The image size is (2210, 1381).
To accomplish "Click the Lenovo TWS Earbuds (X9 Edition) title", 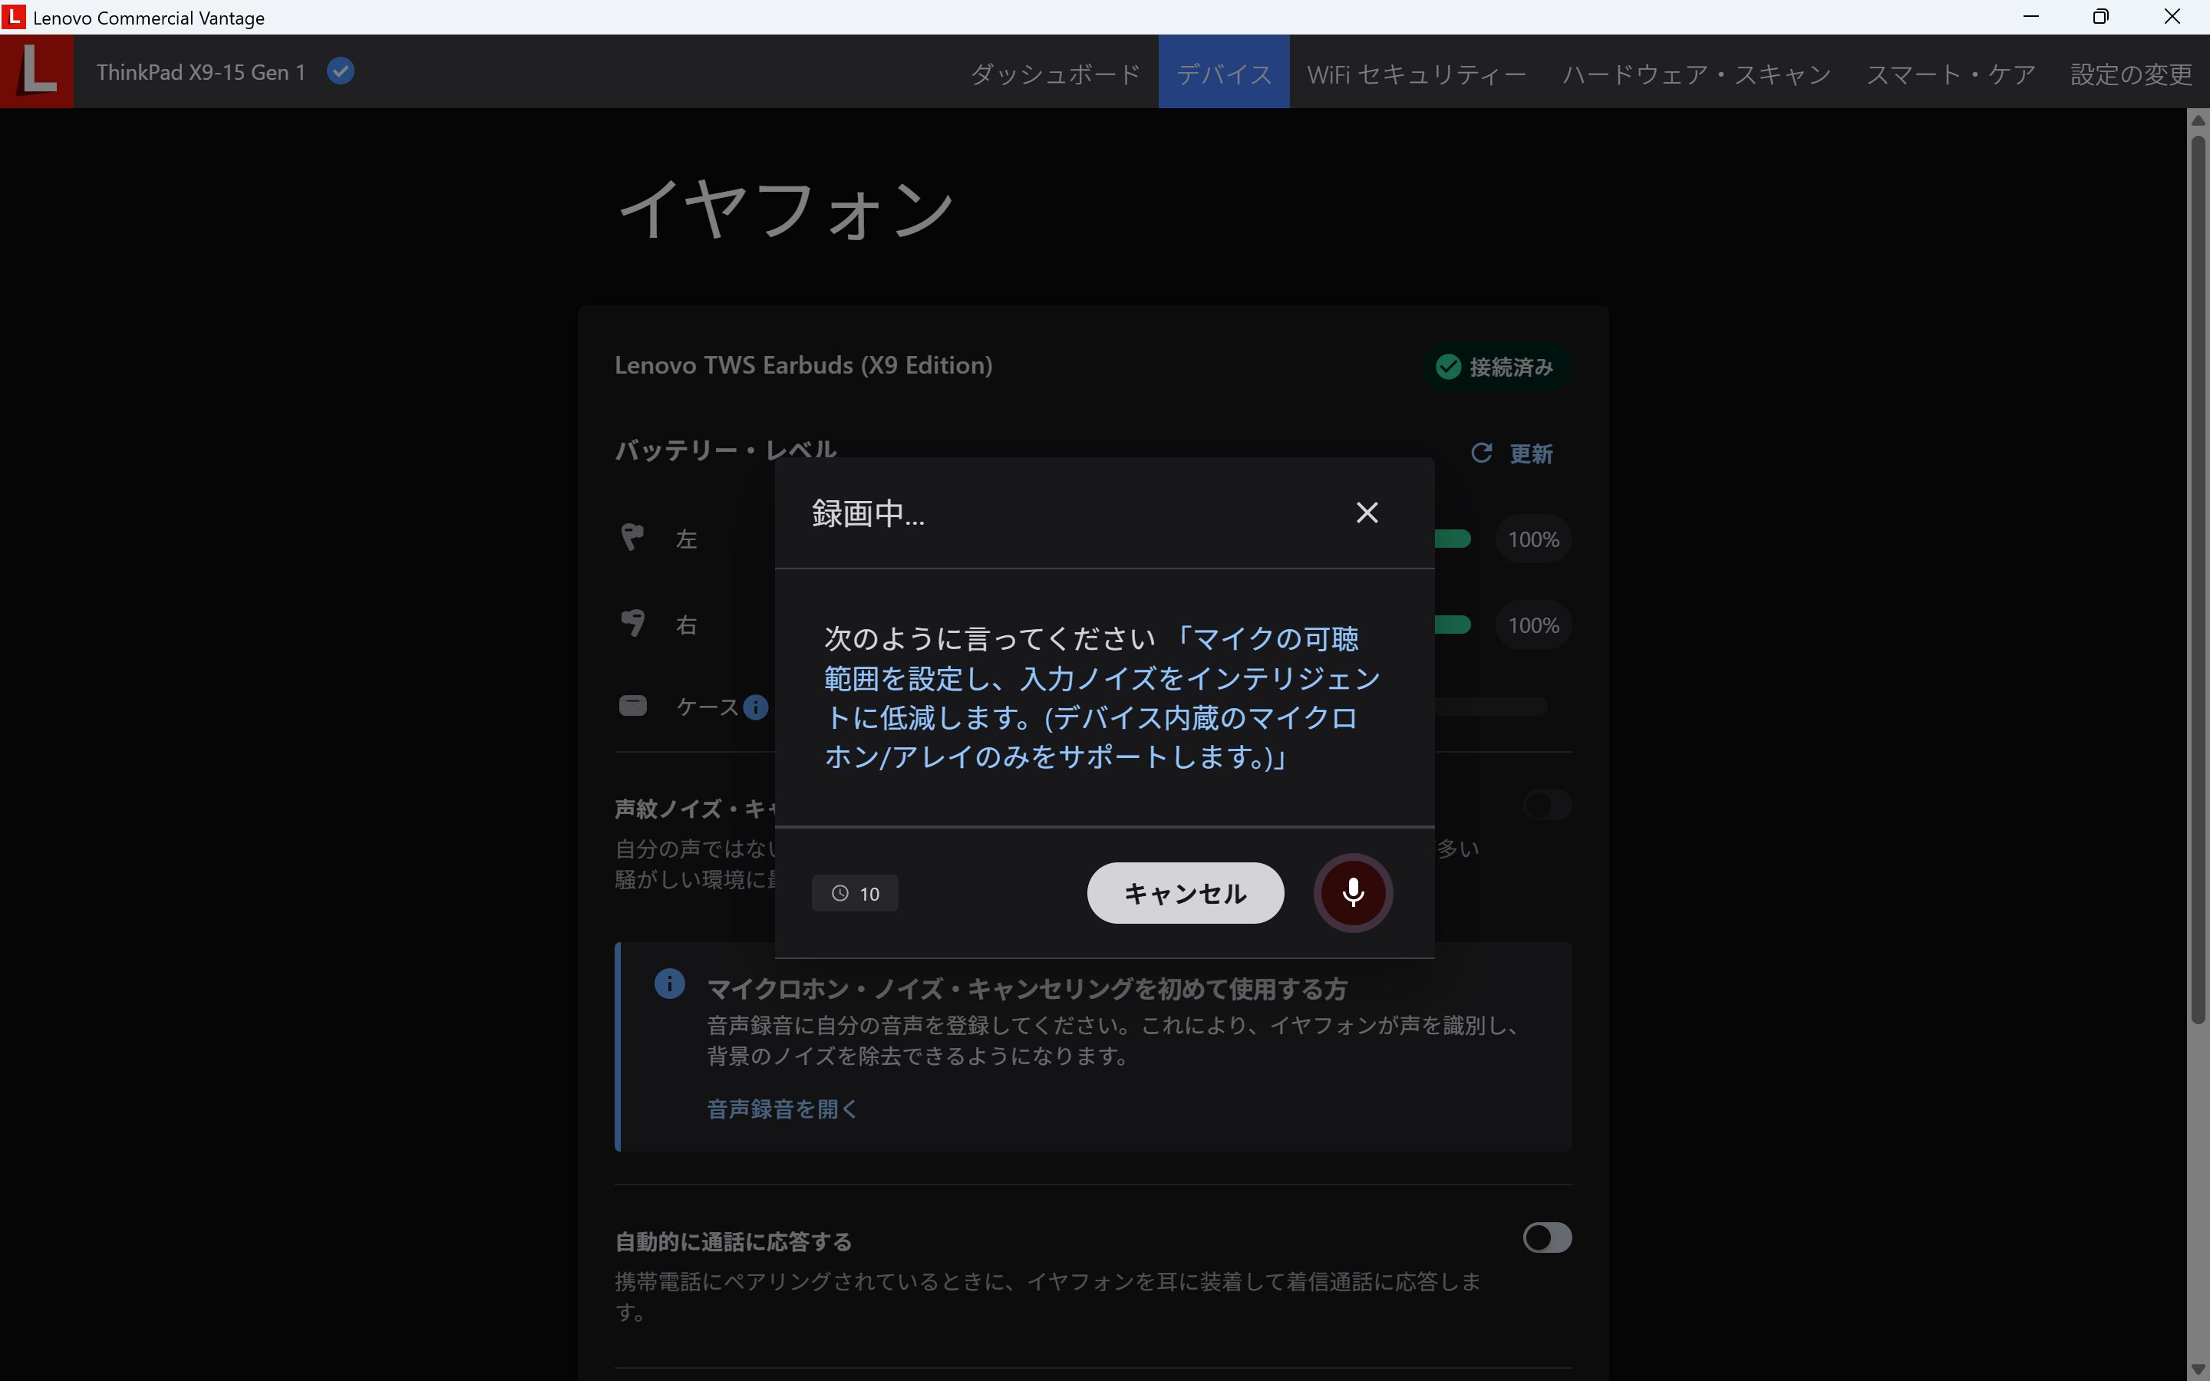I will point(803,365).
